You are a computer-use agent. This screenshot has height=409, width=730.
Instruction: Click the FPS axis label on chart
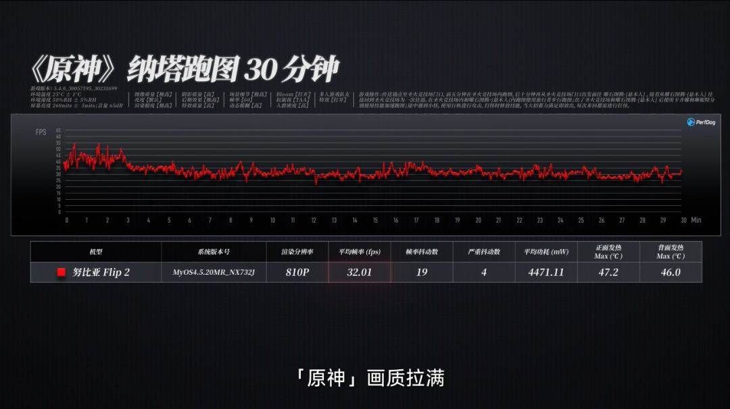41,132
